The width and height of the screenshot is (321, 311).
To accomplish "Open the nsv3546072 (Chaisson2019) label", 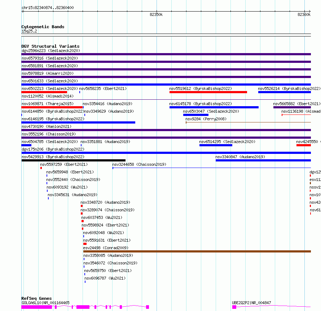I will (111, 263).
